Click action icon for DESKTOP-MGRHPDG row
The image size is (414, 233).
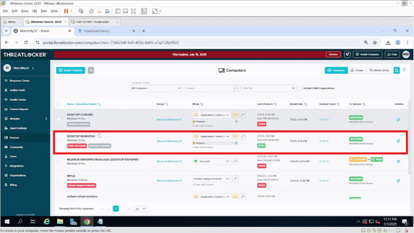[398, 141]
